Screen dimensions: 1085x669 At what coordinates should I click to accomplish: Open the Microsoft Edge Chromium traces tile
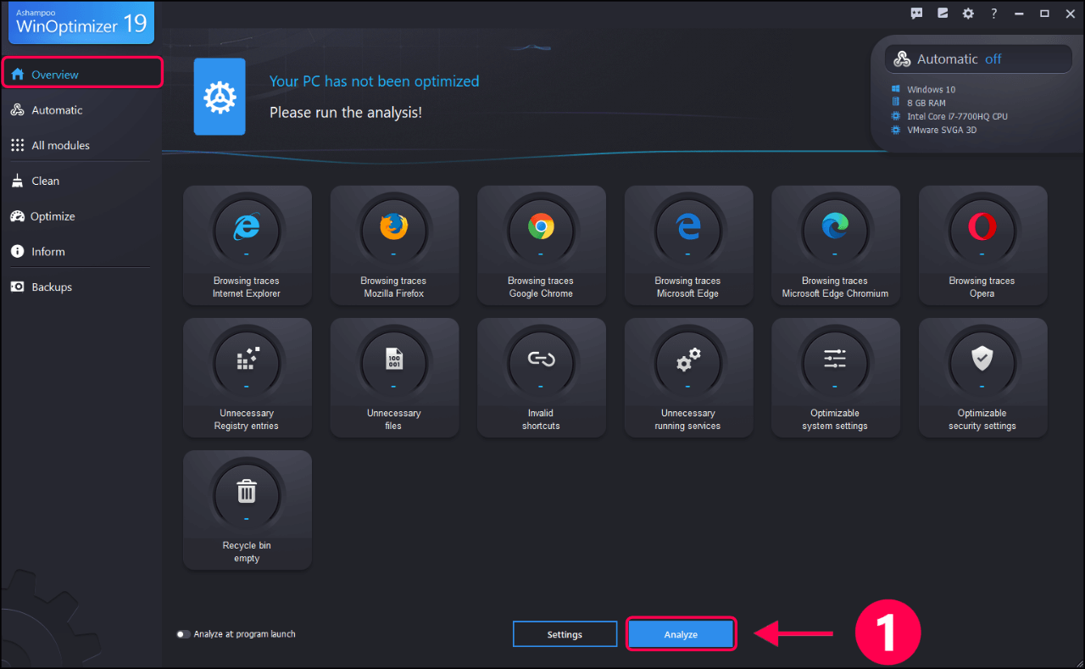[x=835, y=245]
